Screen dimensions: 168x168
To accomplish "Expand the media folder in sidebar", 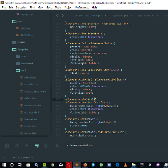I will click(21, 42).
